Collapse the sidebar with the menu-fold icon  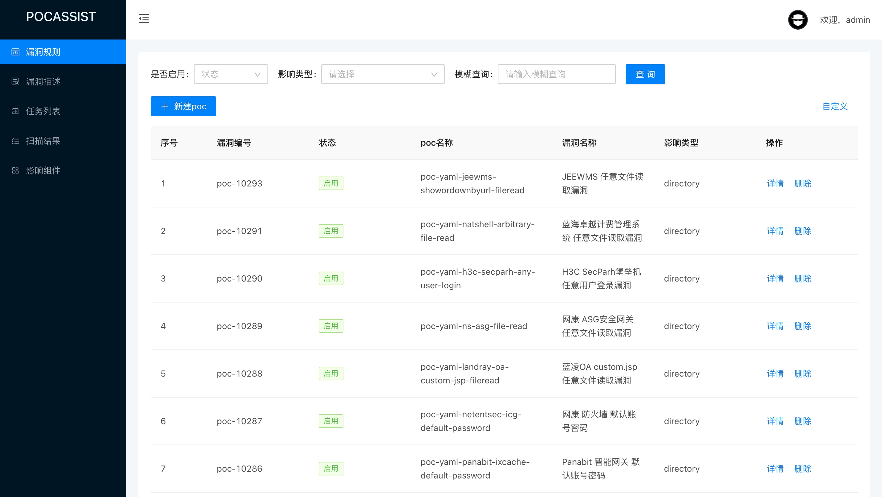tap(144, 19)
